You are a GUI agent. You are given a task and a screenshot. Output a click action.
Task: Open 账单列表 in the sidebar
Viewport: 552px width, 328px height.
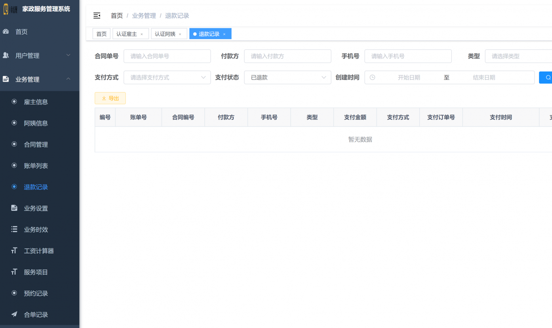click(40, 166)
